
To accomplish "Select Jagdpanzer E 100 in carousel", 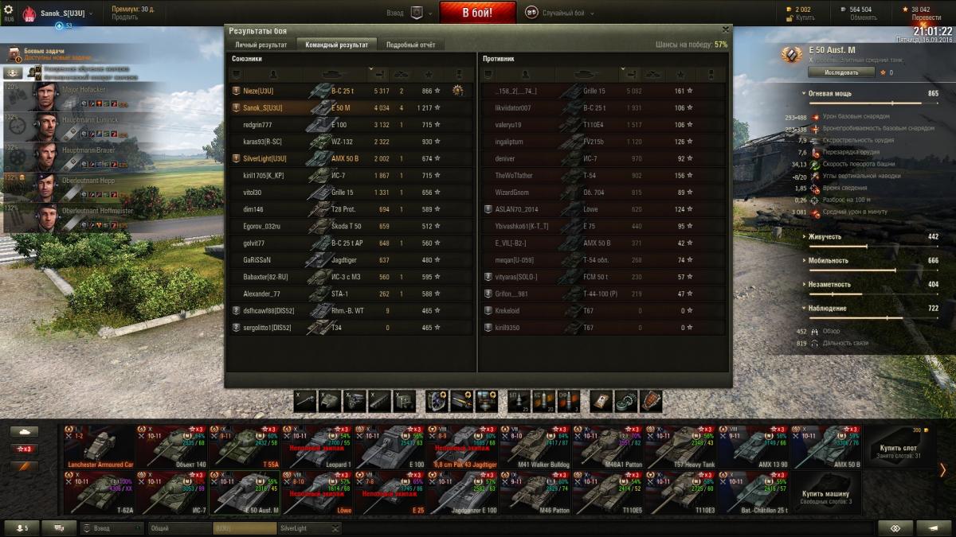I will coord(463,492).
